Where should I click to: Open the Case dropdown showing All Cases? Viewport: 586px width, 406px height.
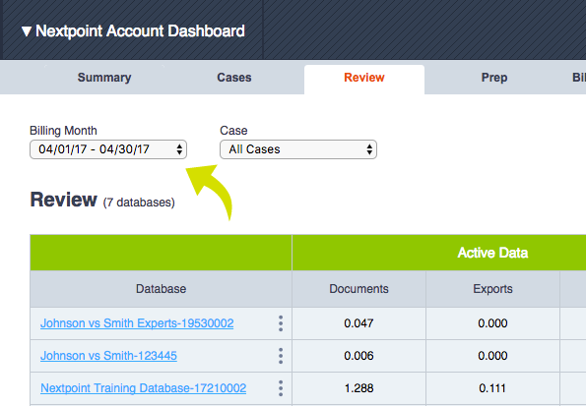pos(298,149)
